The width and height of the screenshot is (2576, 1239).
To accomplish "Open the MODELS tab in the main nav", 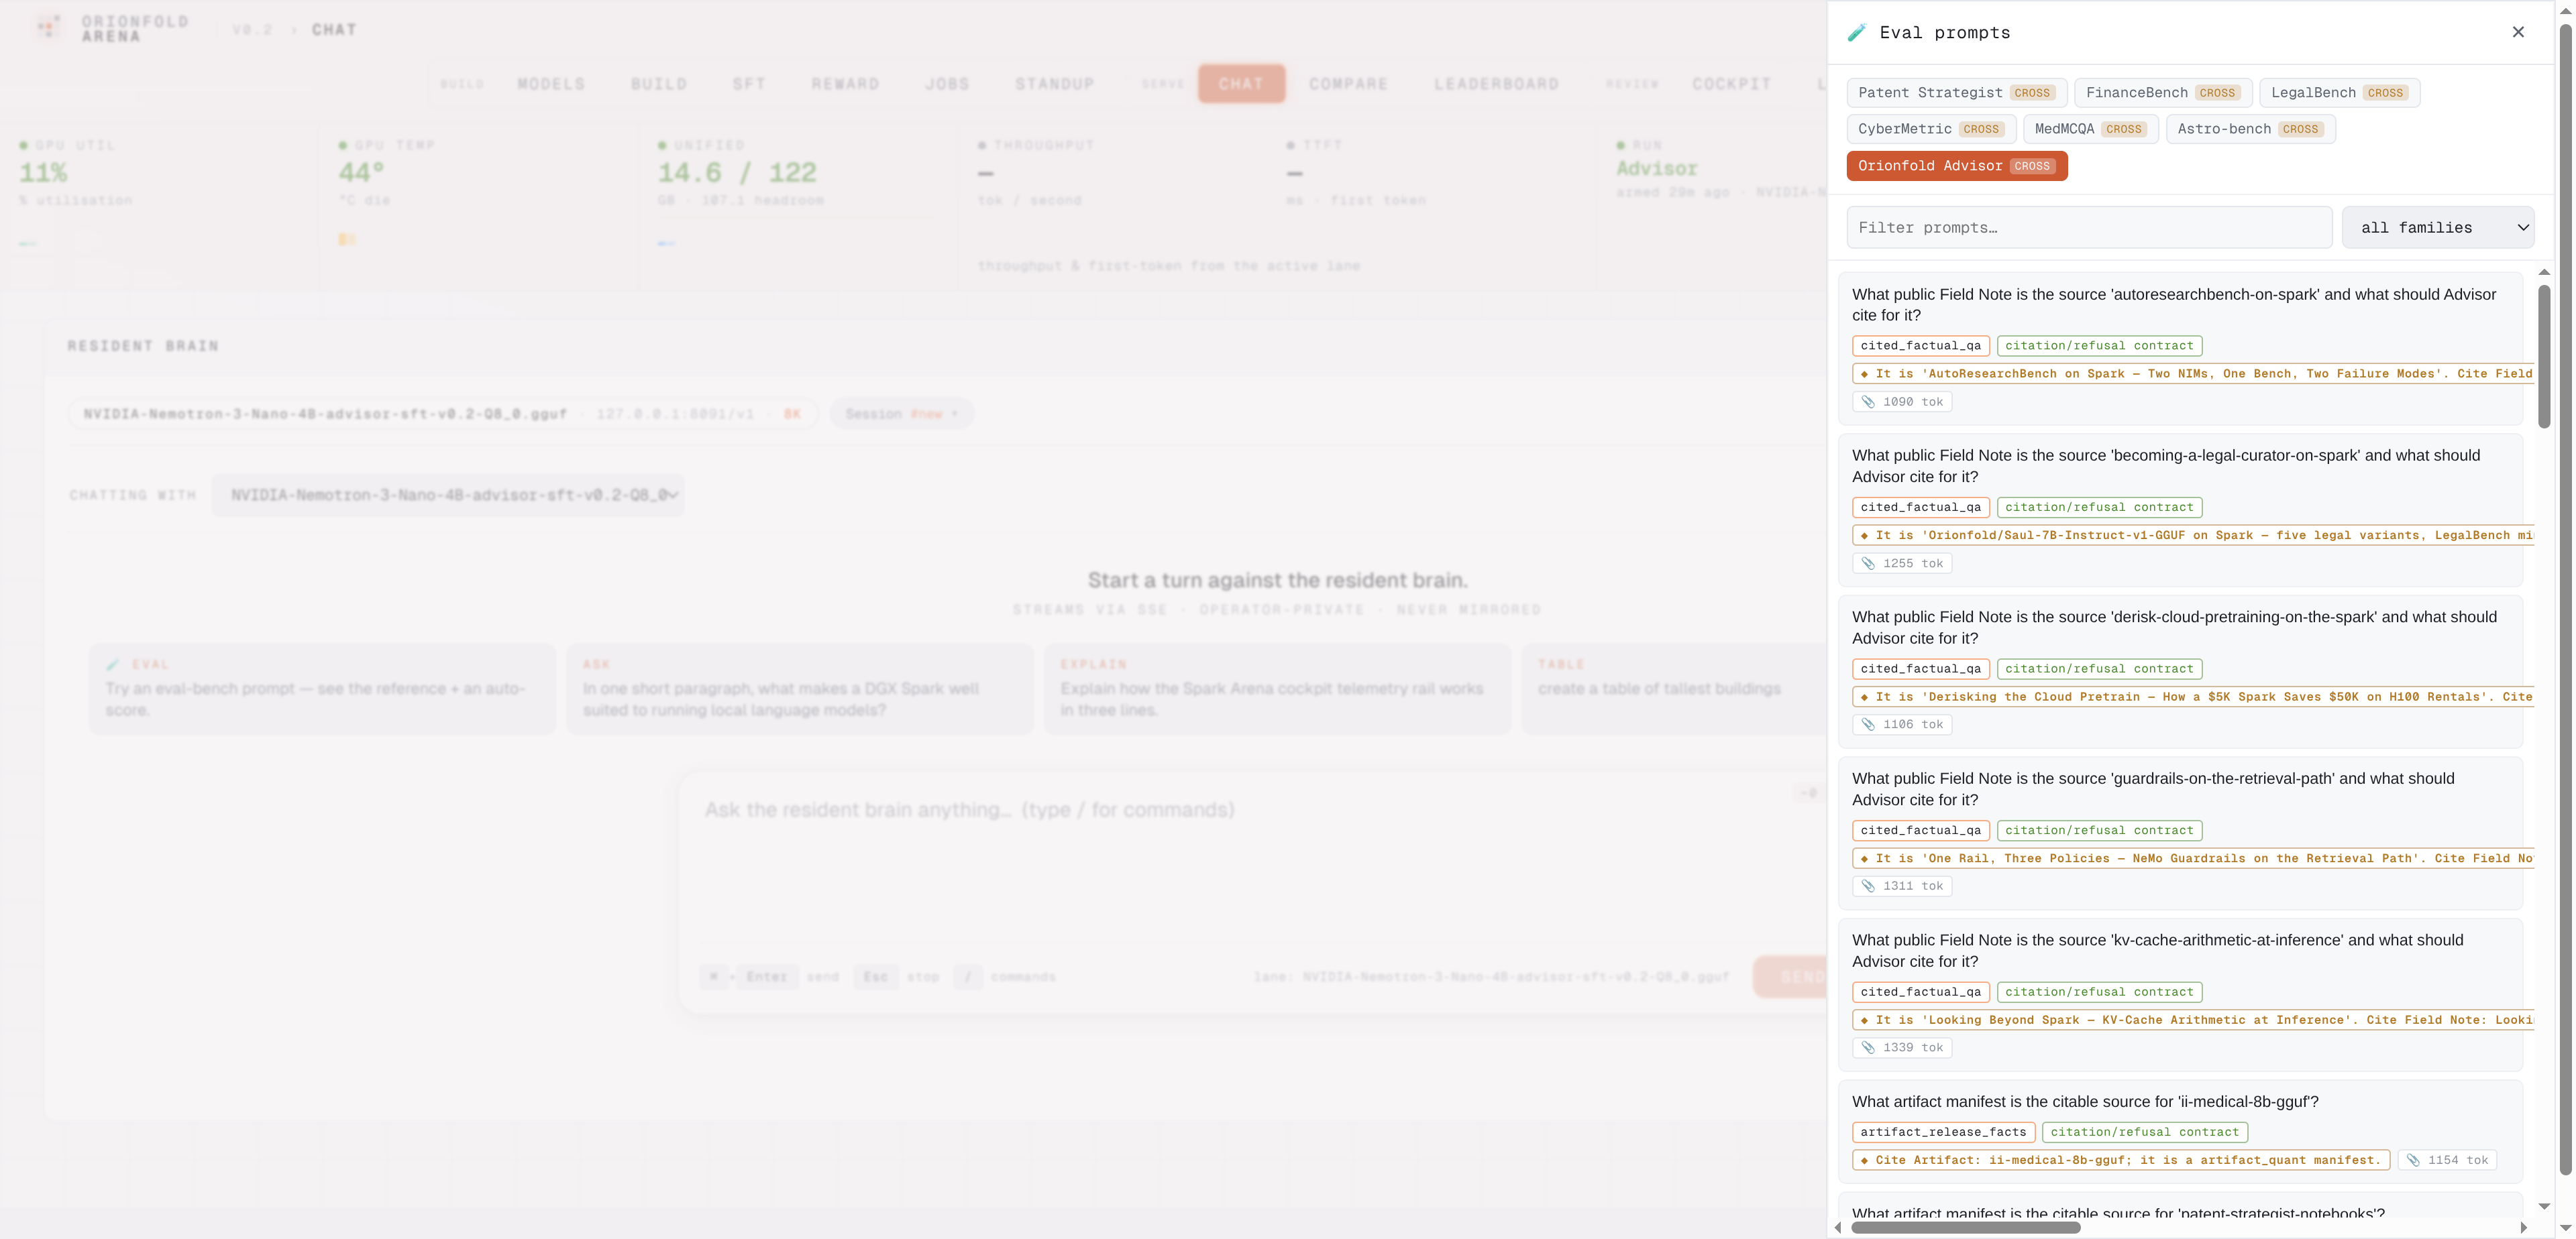I will (x=551, y=84).
